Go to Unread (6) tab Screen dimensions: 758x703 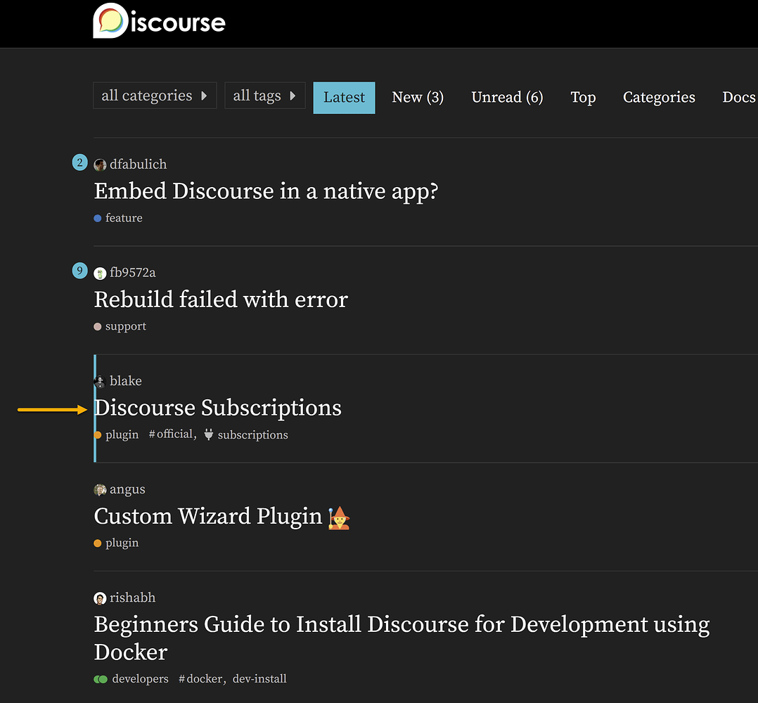[x=507, y=97]
